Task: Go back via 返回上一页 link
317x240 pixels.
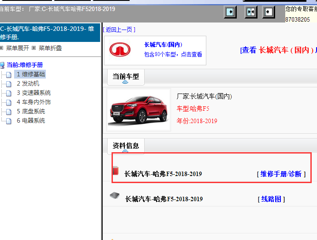Action: click(x=119, y=30)
